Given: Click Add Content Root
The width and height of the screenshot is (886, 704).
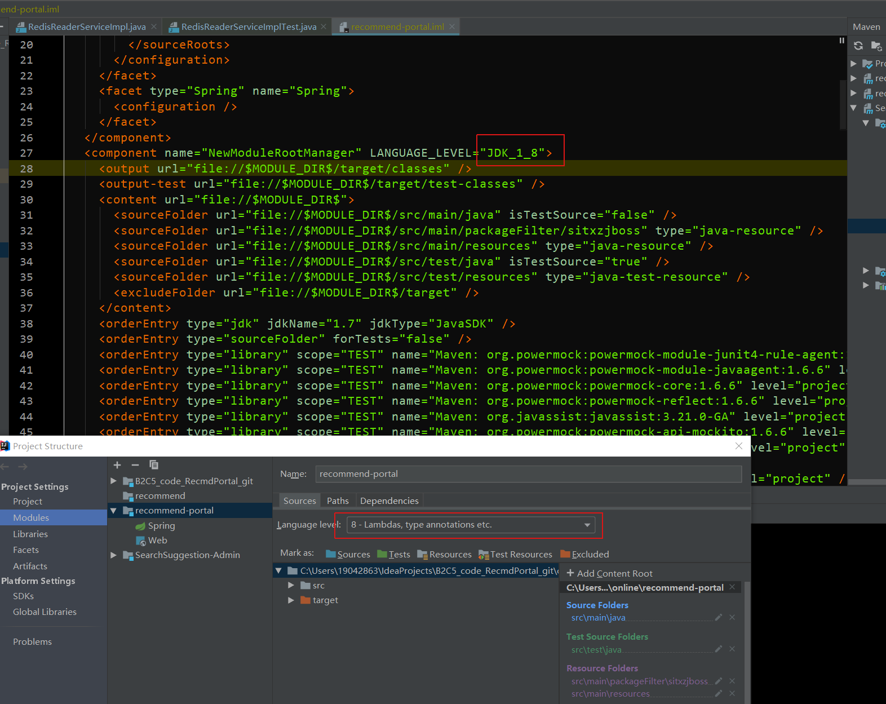Looking at the screenshot, I should [x=609, y=573].
